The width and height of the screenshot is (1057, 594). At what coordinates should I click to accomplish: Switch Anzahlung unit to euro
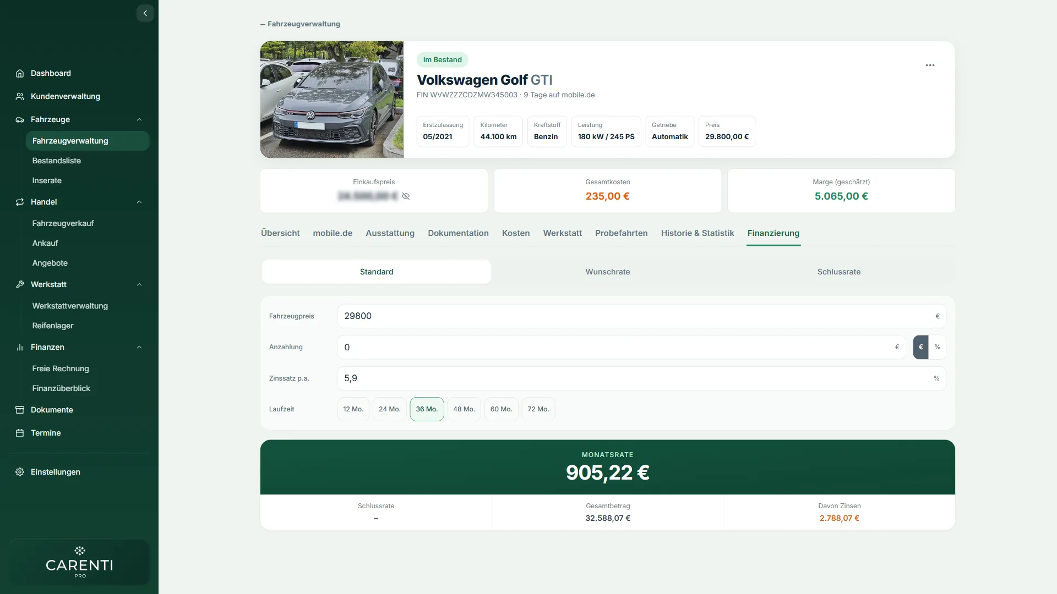(920, 347)
